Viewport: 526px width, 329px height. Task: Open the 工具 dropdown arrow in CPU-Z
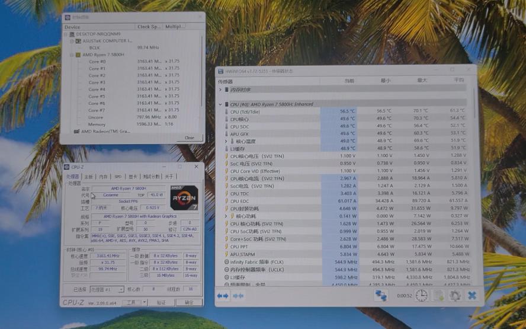coord(145,302)
